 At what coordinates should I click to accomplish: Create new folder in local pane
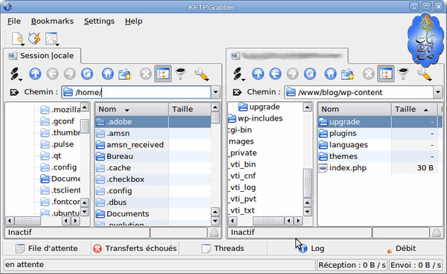coord(125,74)
